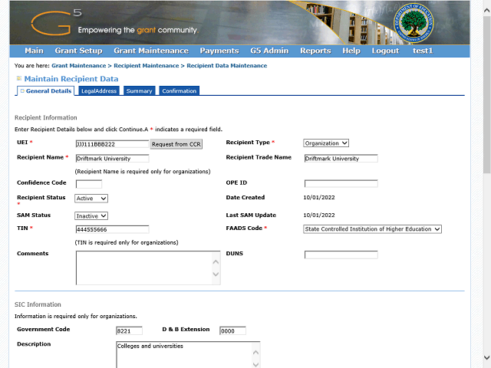This screenshot has width=491, height=368.
Task: Open the FAADS Code dropdown
Action: click(372, 229)
